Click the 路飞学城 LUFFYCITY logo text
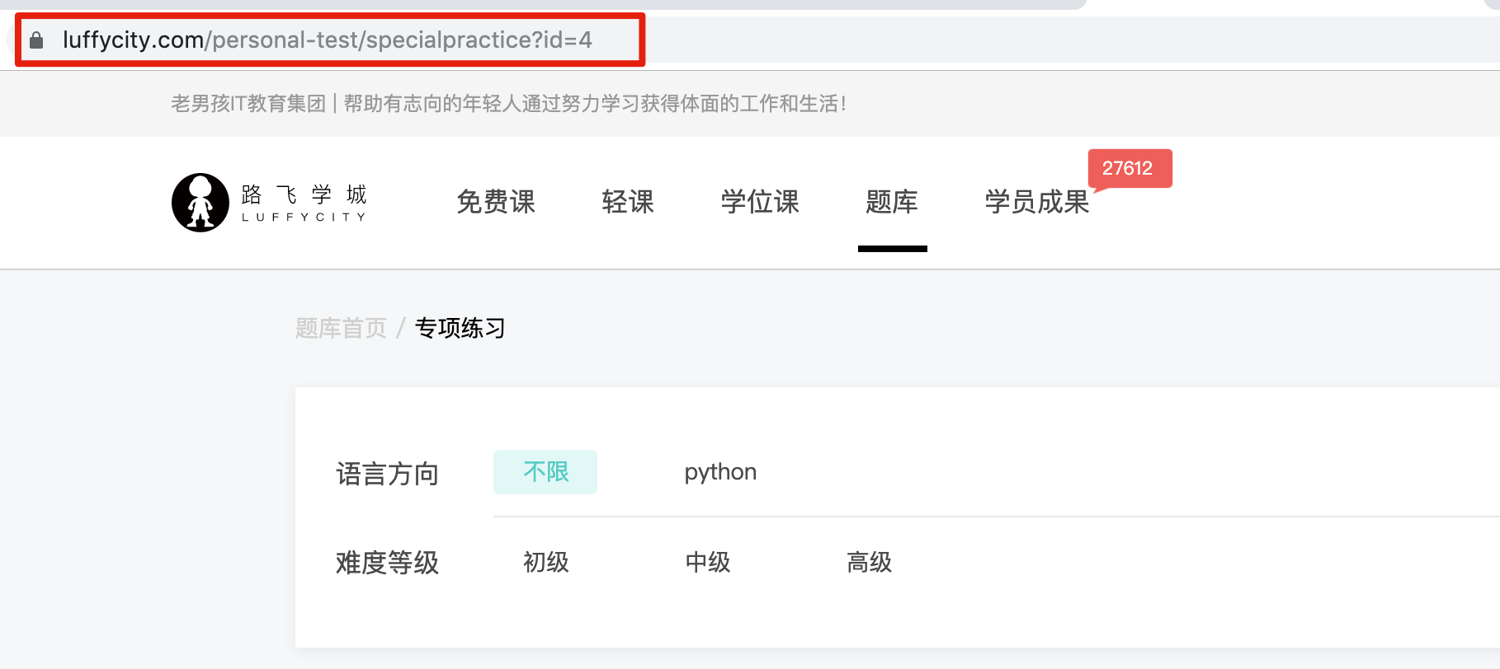This screenshot has width=1500, height=669. [304, 203]
